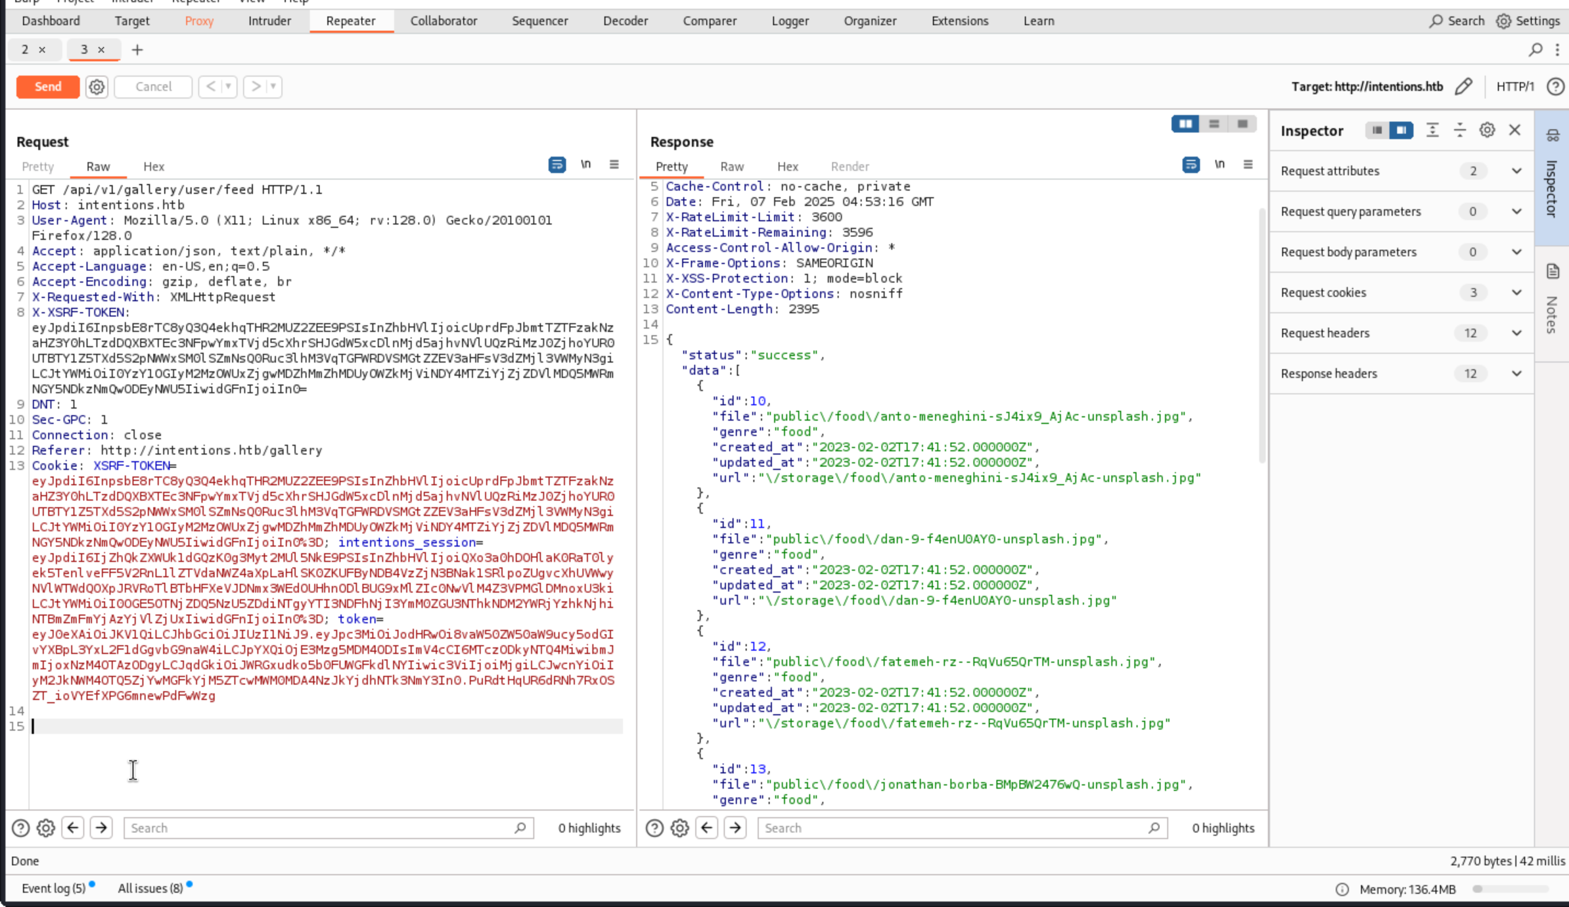This screenshot has width=1569, height=907.
Task: Click next match arrow in Response search bar
Action: 735,828
